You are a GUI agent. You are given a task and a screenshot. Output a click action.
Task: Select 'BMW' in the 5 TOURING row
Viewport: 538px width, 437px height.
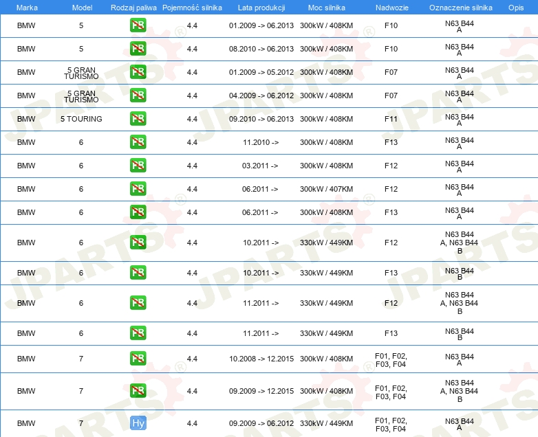pyautogui.click(x=26, y=119)
